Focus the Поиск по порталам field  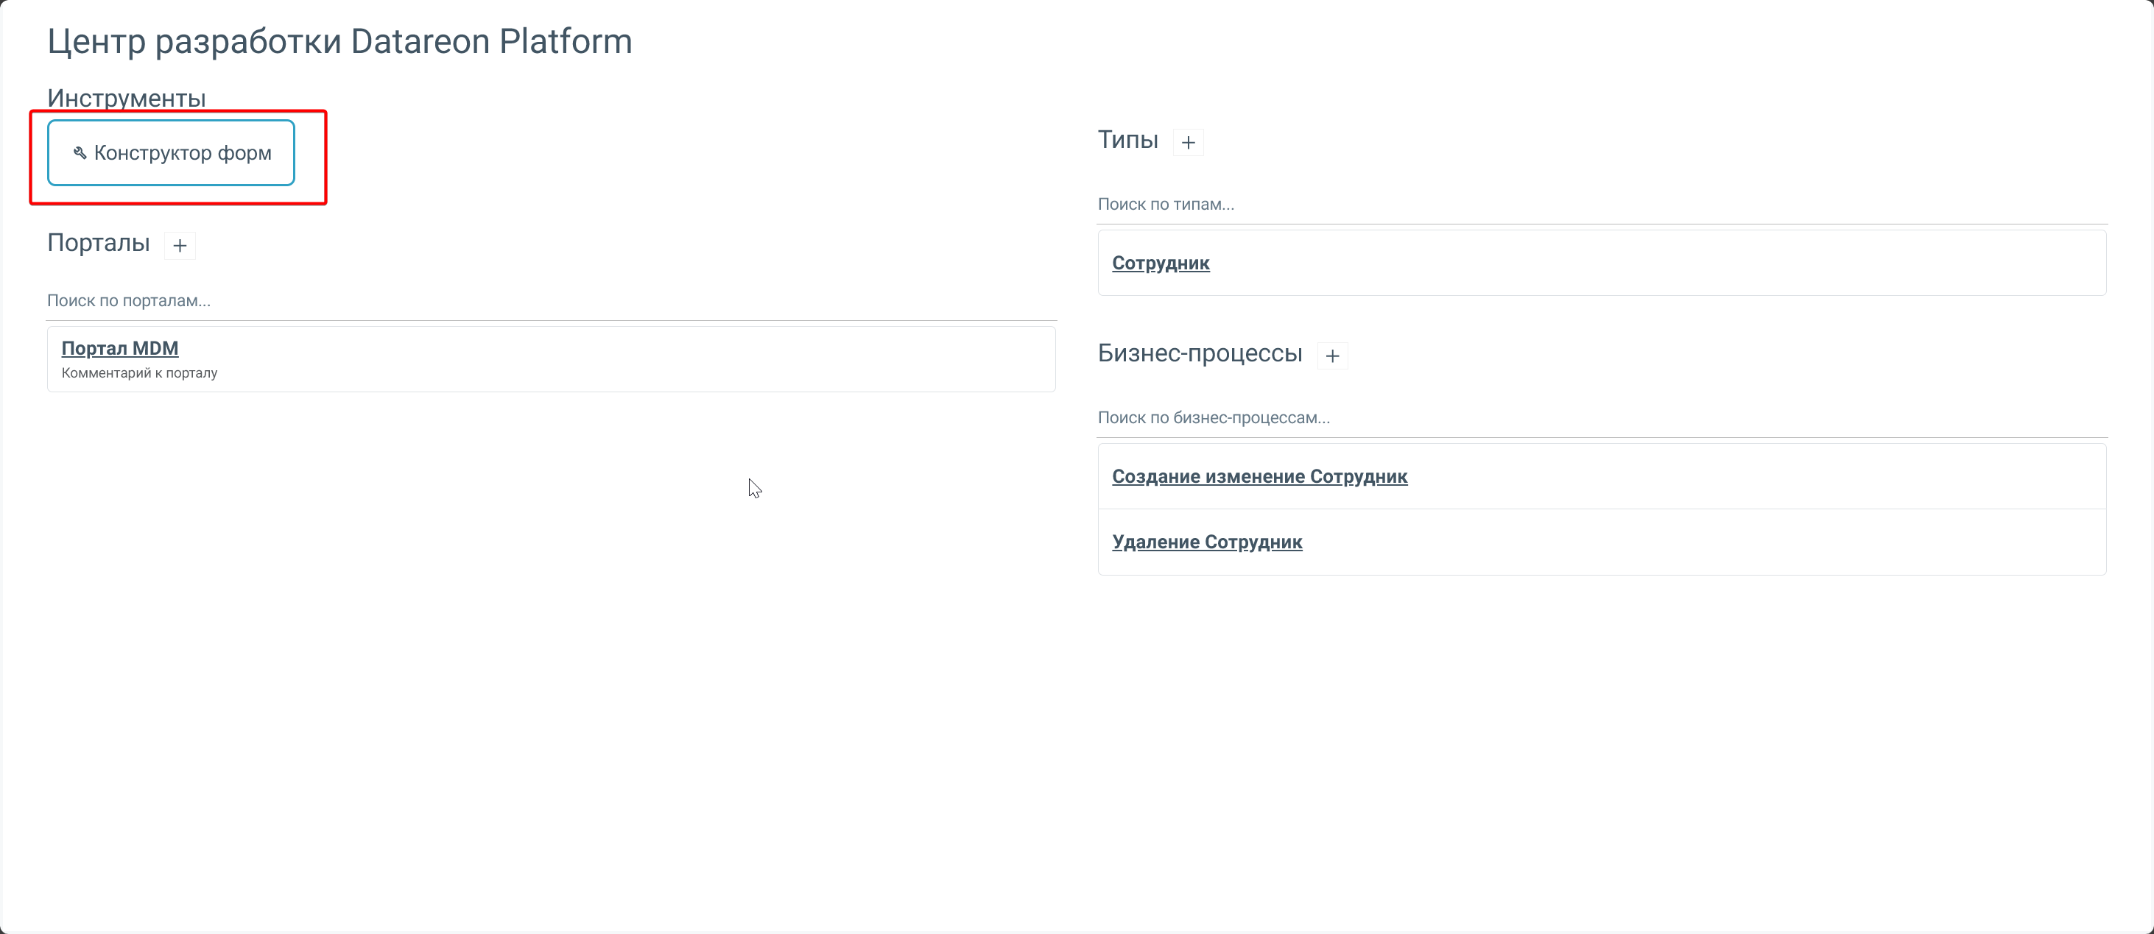550,301
